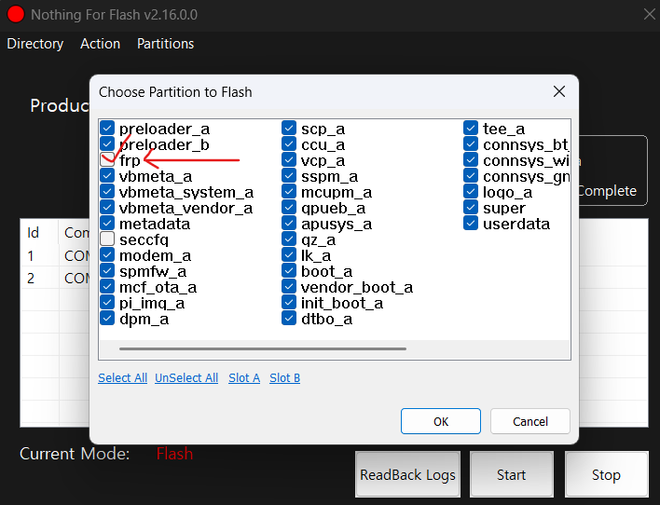The width and height of the screenshot is (660, 505).
Task: Click the UnSelect All link
Action: [x=186, y=378]
